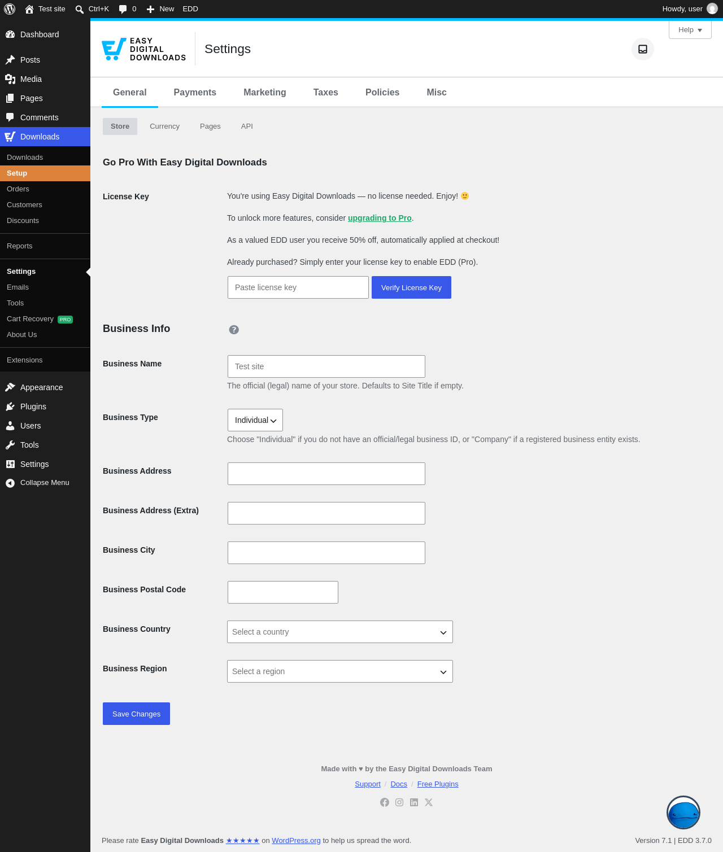Expand the Help dropdown
This screenshot has height=852, width=723.
coord(690,30)
